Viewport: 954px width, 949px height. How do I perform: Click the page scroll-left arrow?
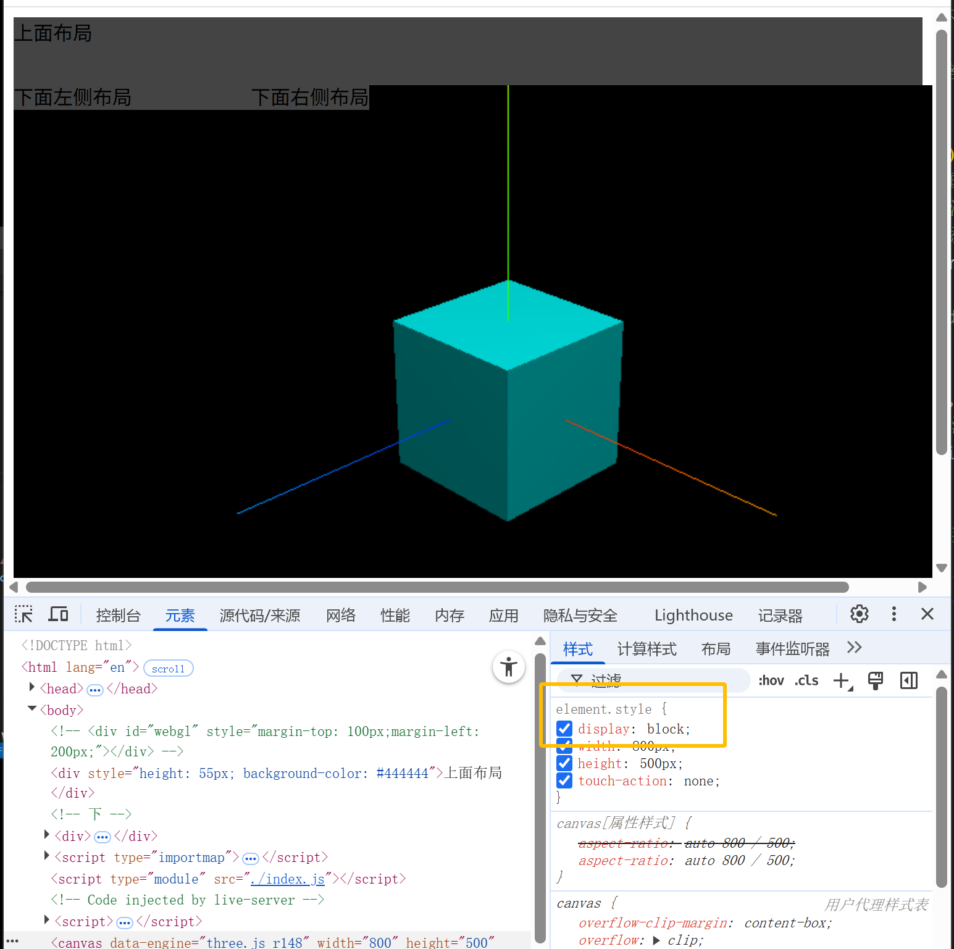(x=14, y=587)
